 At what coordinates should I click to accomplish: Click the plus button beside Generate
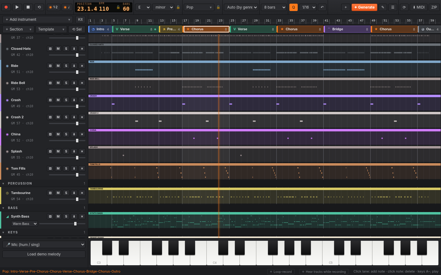[346, 7]
